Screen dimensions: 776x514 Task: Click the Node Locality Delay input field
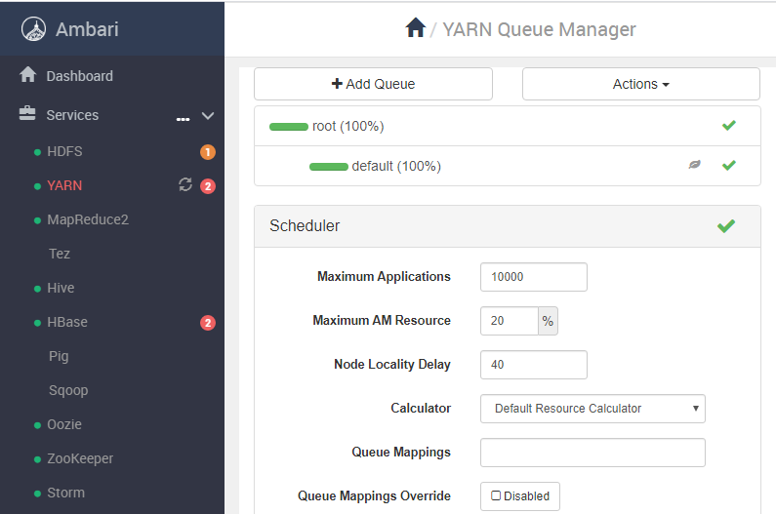(x=534, y=365)
